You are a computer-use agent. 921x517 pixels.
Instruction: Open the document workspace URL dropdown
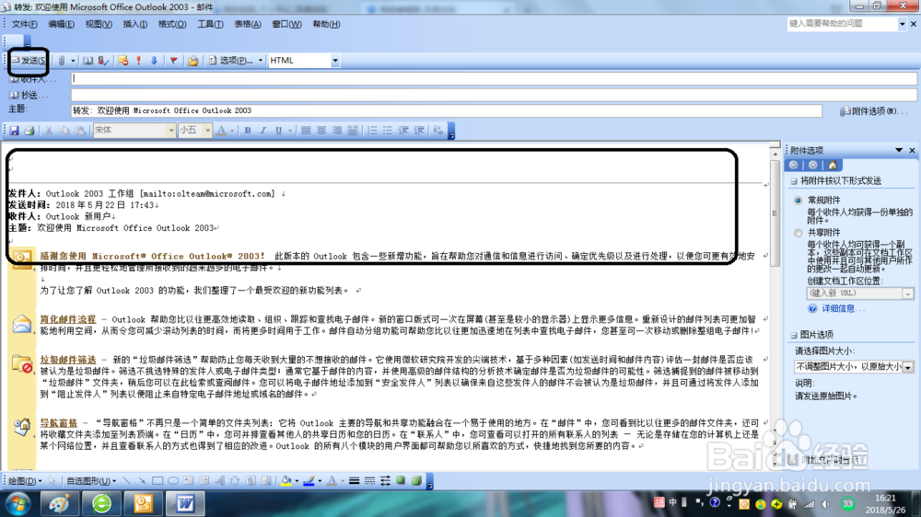pos(908,293)
